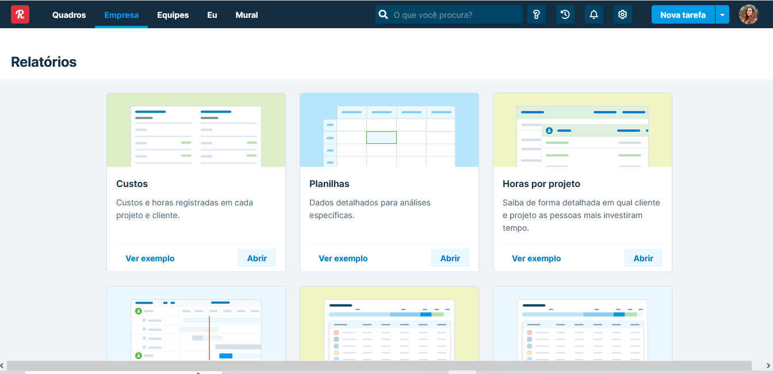This screenshot has width=773, height=374.
Task: Click 'Custos e horas registradas' description text
Action: click(185, 209)
